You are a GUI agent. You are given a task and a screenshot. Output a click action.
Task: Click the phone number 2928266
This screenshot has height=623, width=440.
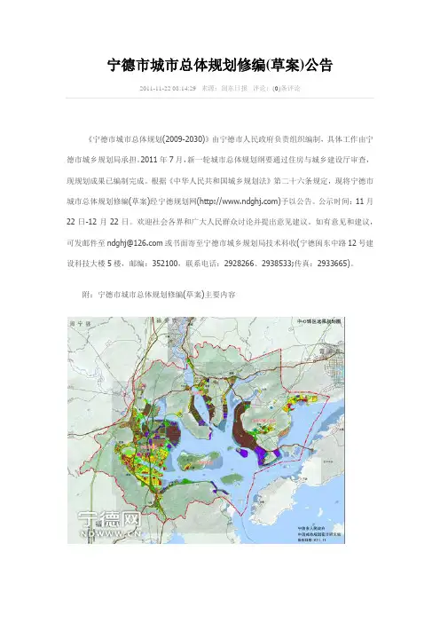[x=239, y=264]
